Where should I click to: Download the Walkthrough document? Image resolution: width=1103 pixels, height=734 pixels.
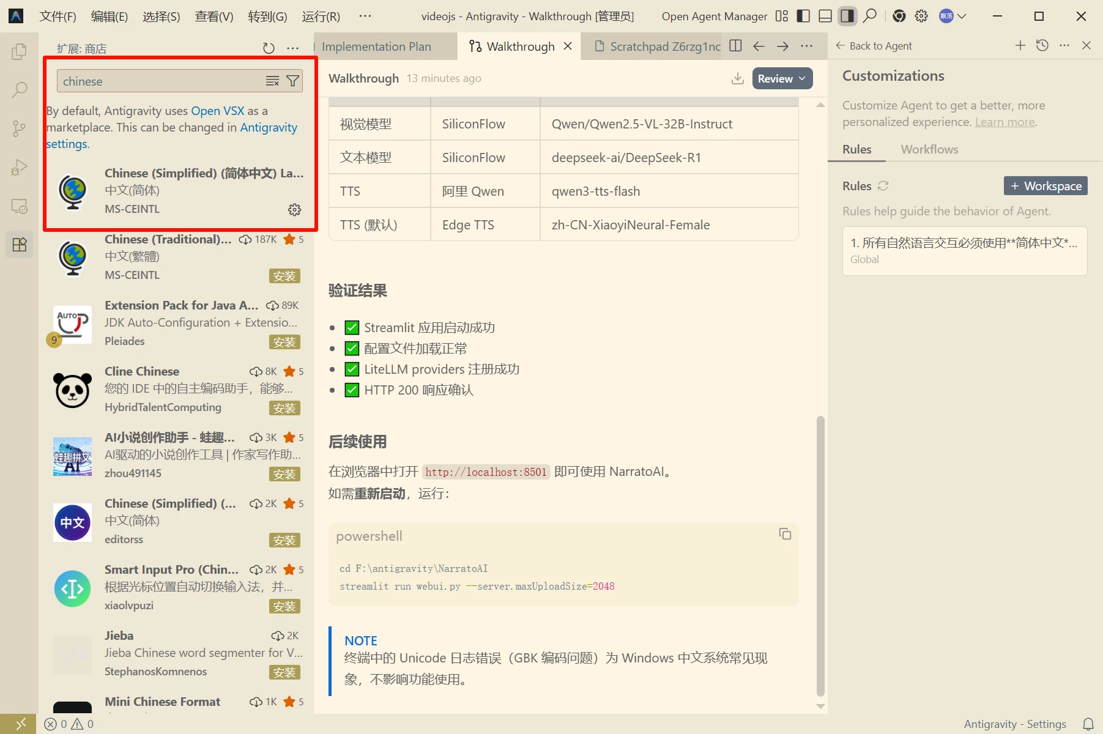(738, 78)
